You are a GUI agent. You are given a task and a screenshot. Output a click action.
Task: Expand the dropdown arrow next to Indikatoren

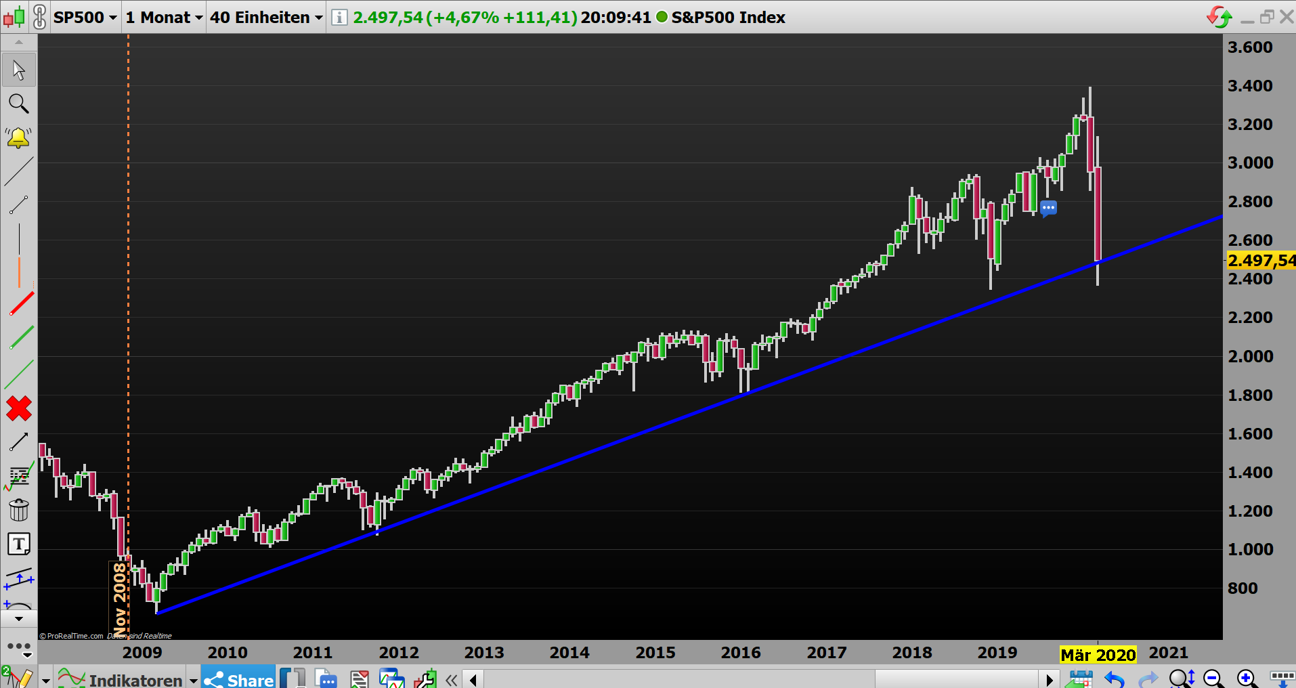tap(193, 679)
